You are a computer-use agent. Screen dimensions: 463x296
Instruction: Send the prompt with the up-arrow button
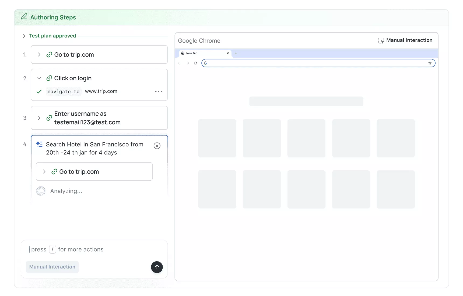click(157, 267)
